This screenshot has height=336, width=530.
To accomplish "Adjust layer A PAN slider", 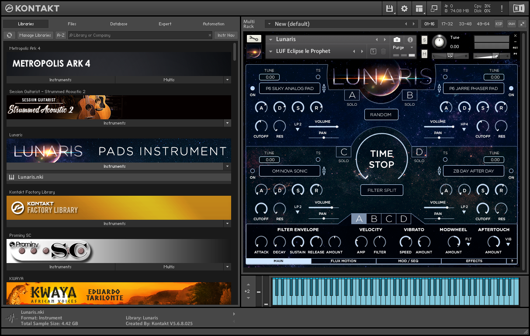I will pos(323,138).
